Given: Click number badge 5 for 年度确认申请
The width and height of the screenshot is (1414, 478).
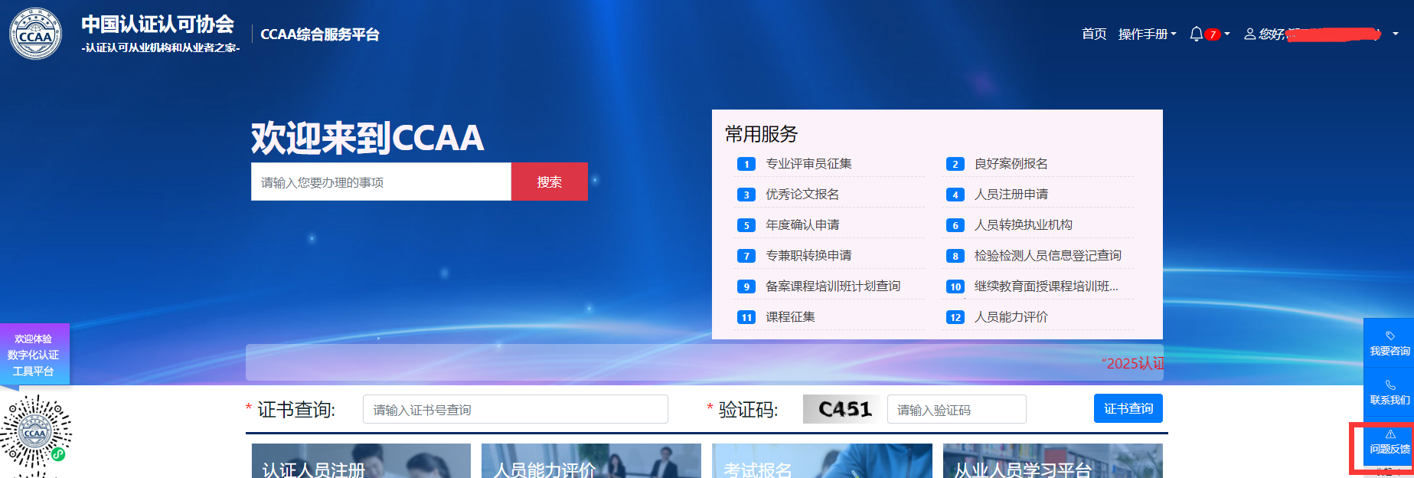Looking at the screenshot, I should pos(746,225).
